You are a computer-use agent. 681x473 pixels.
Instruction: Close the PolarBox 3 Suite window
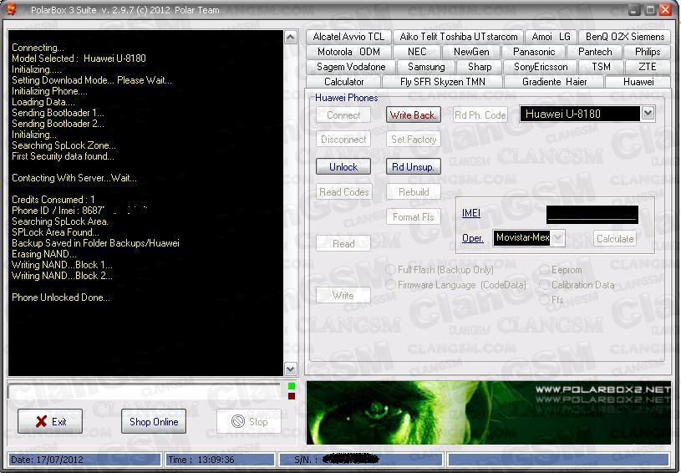point(665,9)
